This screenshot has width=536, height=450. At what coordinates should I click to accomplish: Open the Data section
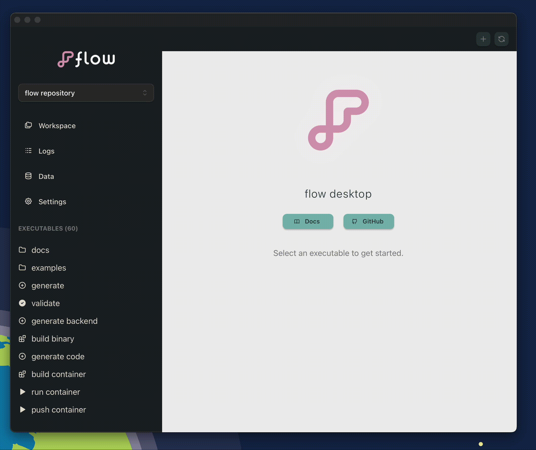click(x=86, y=176)
